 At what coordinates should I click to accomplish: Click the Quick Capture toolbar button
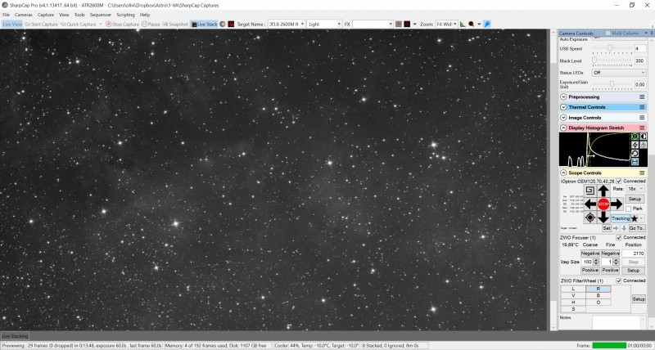78,25
